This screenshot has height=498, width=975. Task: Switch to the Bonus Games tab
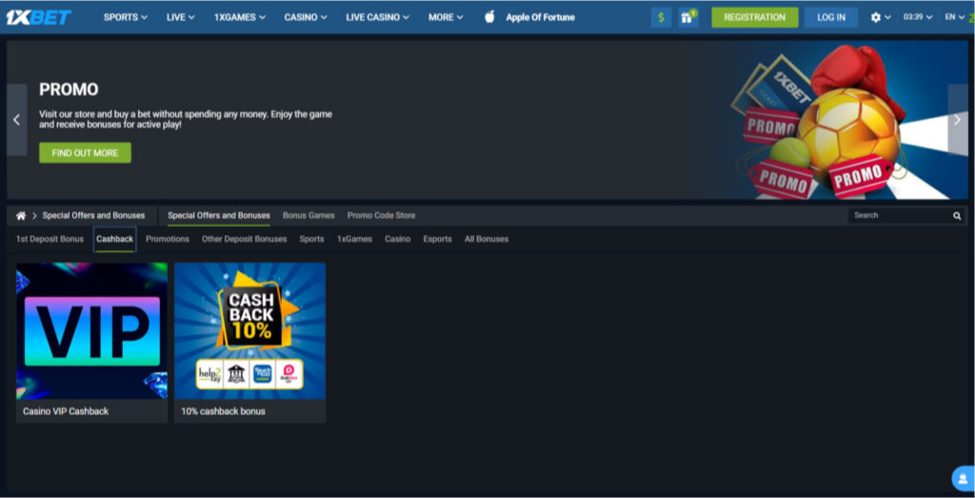pyautogui.click(x=308, y=216)
